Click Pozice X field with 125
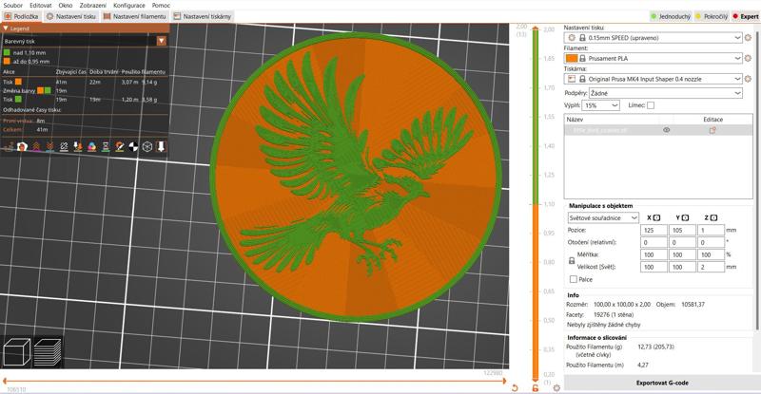Viewport: 761px width, 394px height. (x=654, y=230)
